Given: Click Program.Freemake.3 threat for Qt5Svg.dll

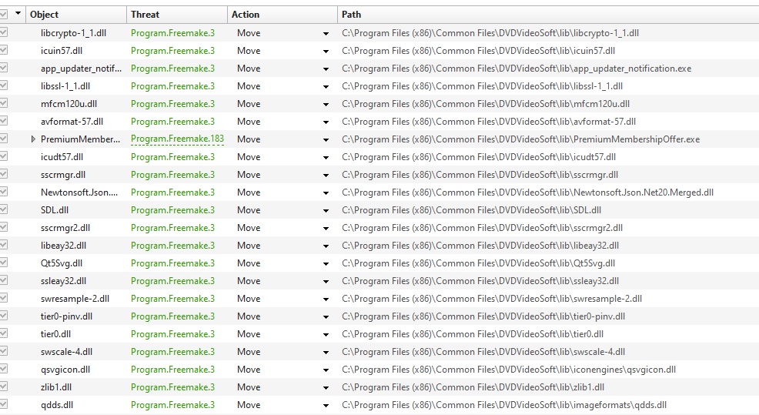Looking at the screenshot, I should (x=172, y=263).
